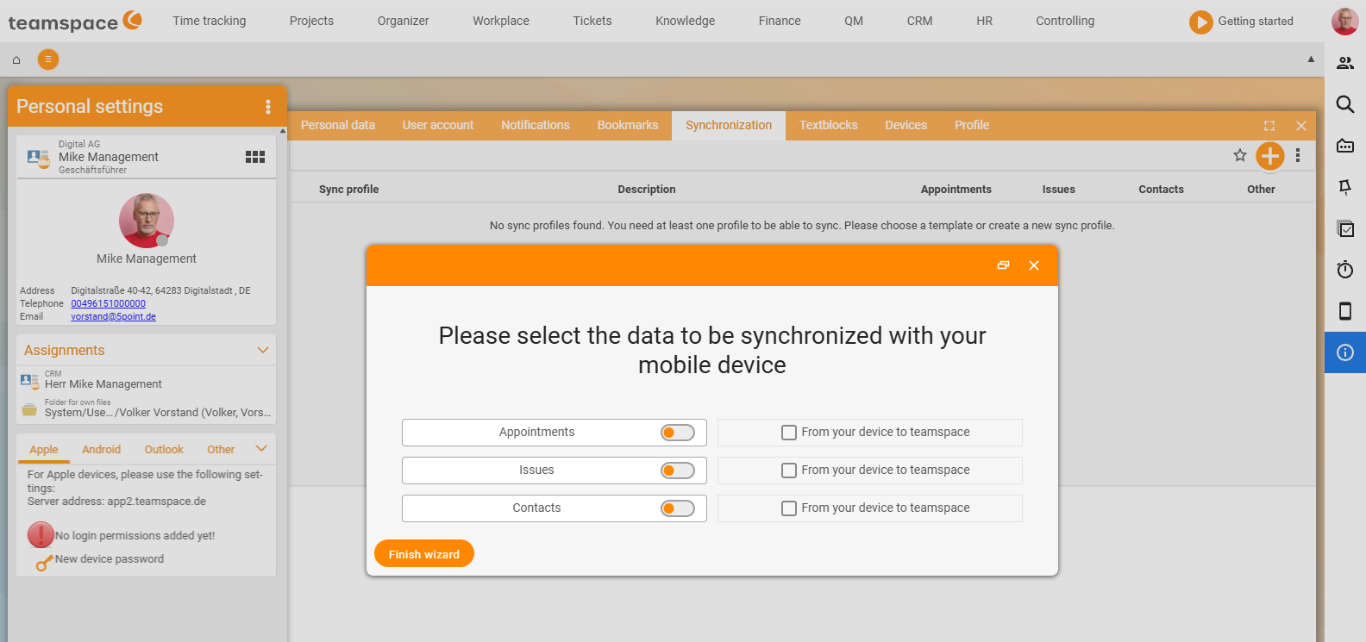Open the Controlling menu
Image resolution: width=1366 pixels, height=642 pixels.
coord(1065,21)
